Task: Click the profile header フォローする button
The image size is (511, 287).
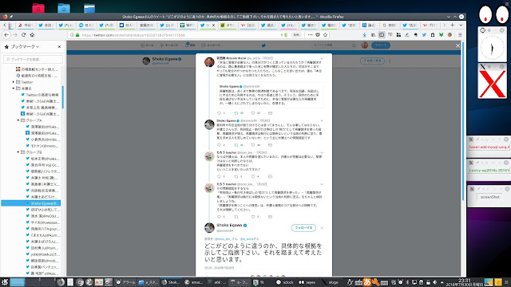Action: tap(372, 61)
